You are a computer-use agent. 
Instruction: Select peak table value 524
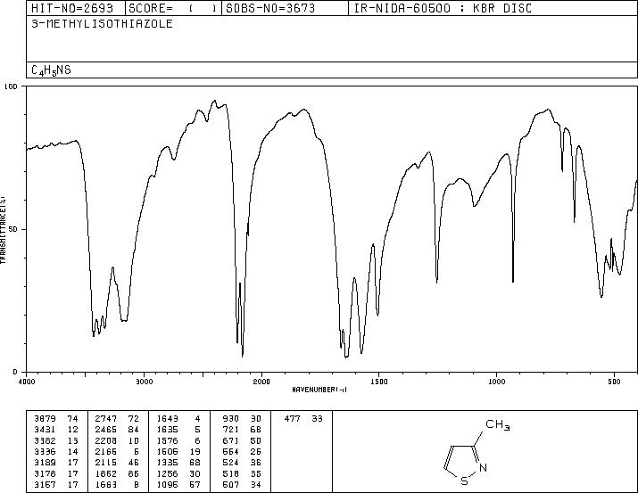231,463
